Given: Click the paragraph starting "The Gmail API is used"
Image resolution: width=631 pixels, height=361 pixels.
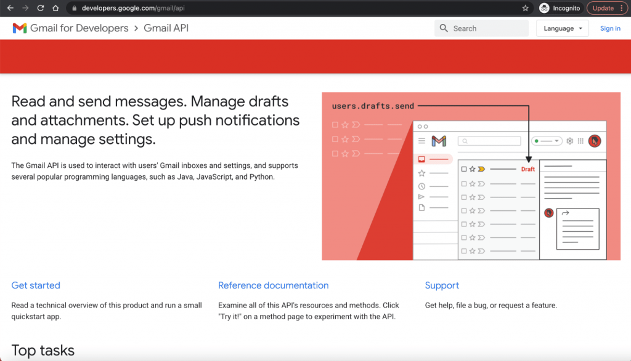Looking at the screenshot, I should coord(155,171).
